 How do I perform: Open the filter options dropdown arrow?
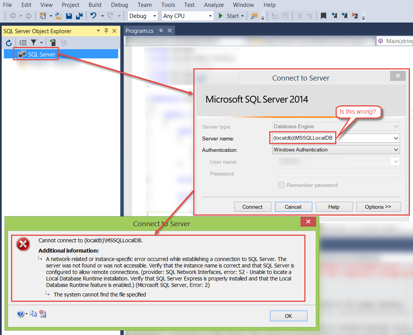tap(41, 43)
